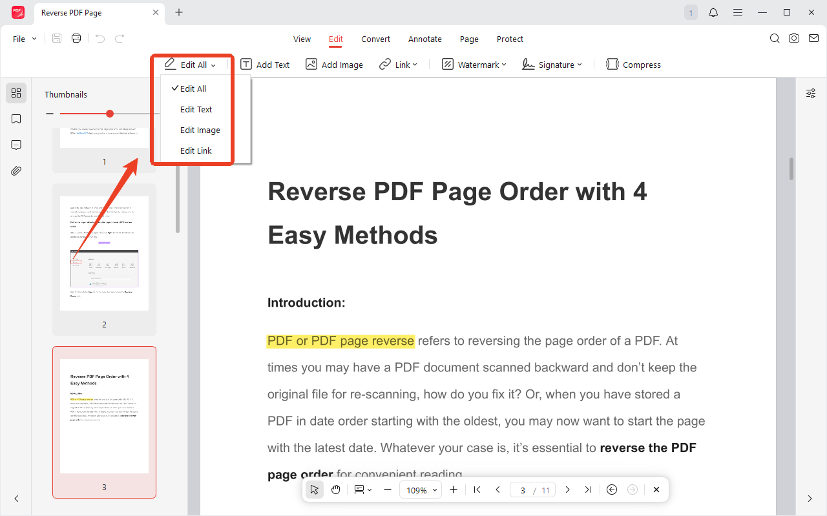The width and height of the screenshot is (827, 516).
Task: Switch to the Protect tab
Action: [510, 39]
